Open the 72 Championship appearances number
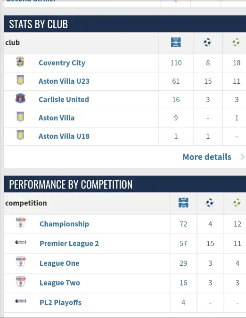Screen dimensions: 246x318 (183, 224)
